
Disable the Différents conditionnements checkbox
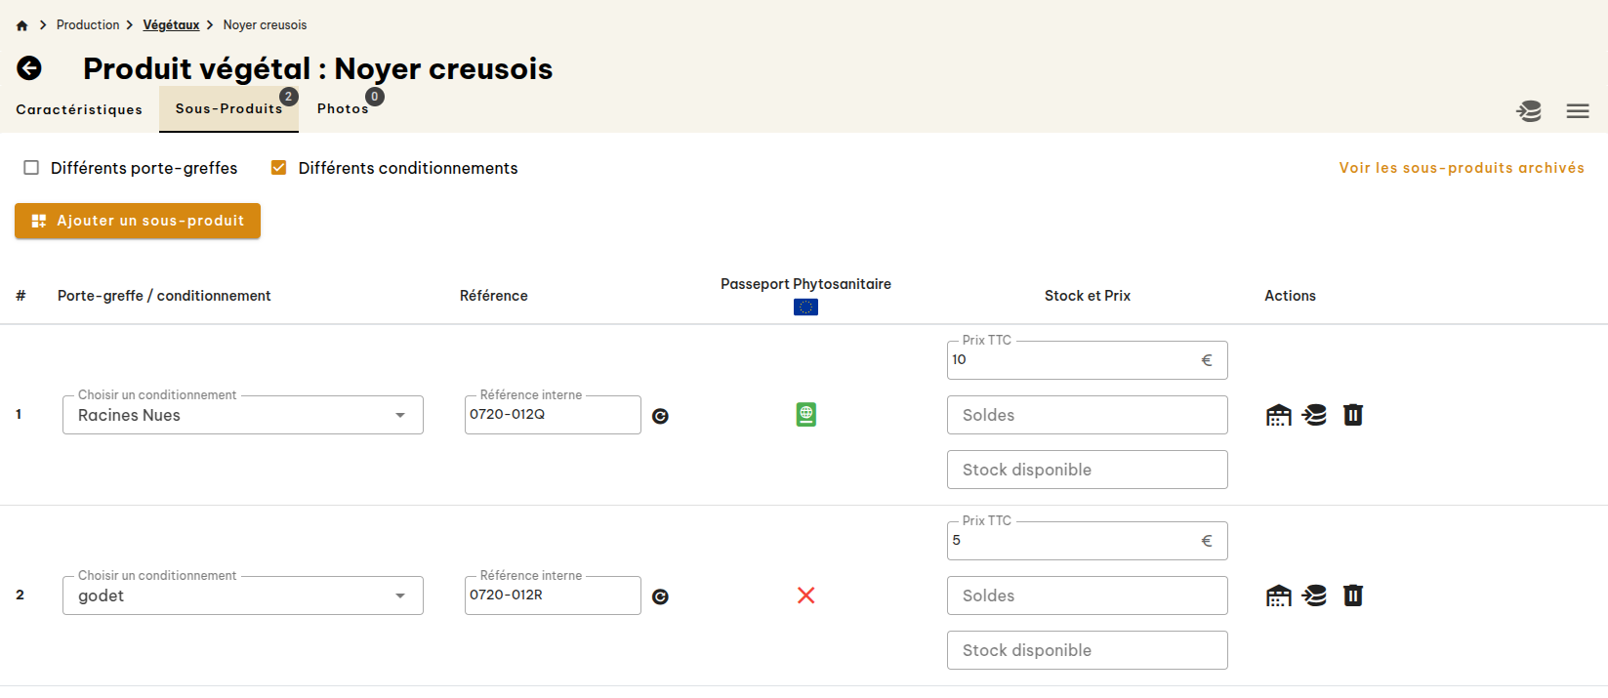(x=279, y=167)
